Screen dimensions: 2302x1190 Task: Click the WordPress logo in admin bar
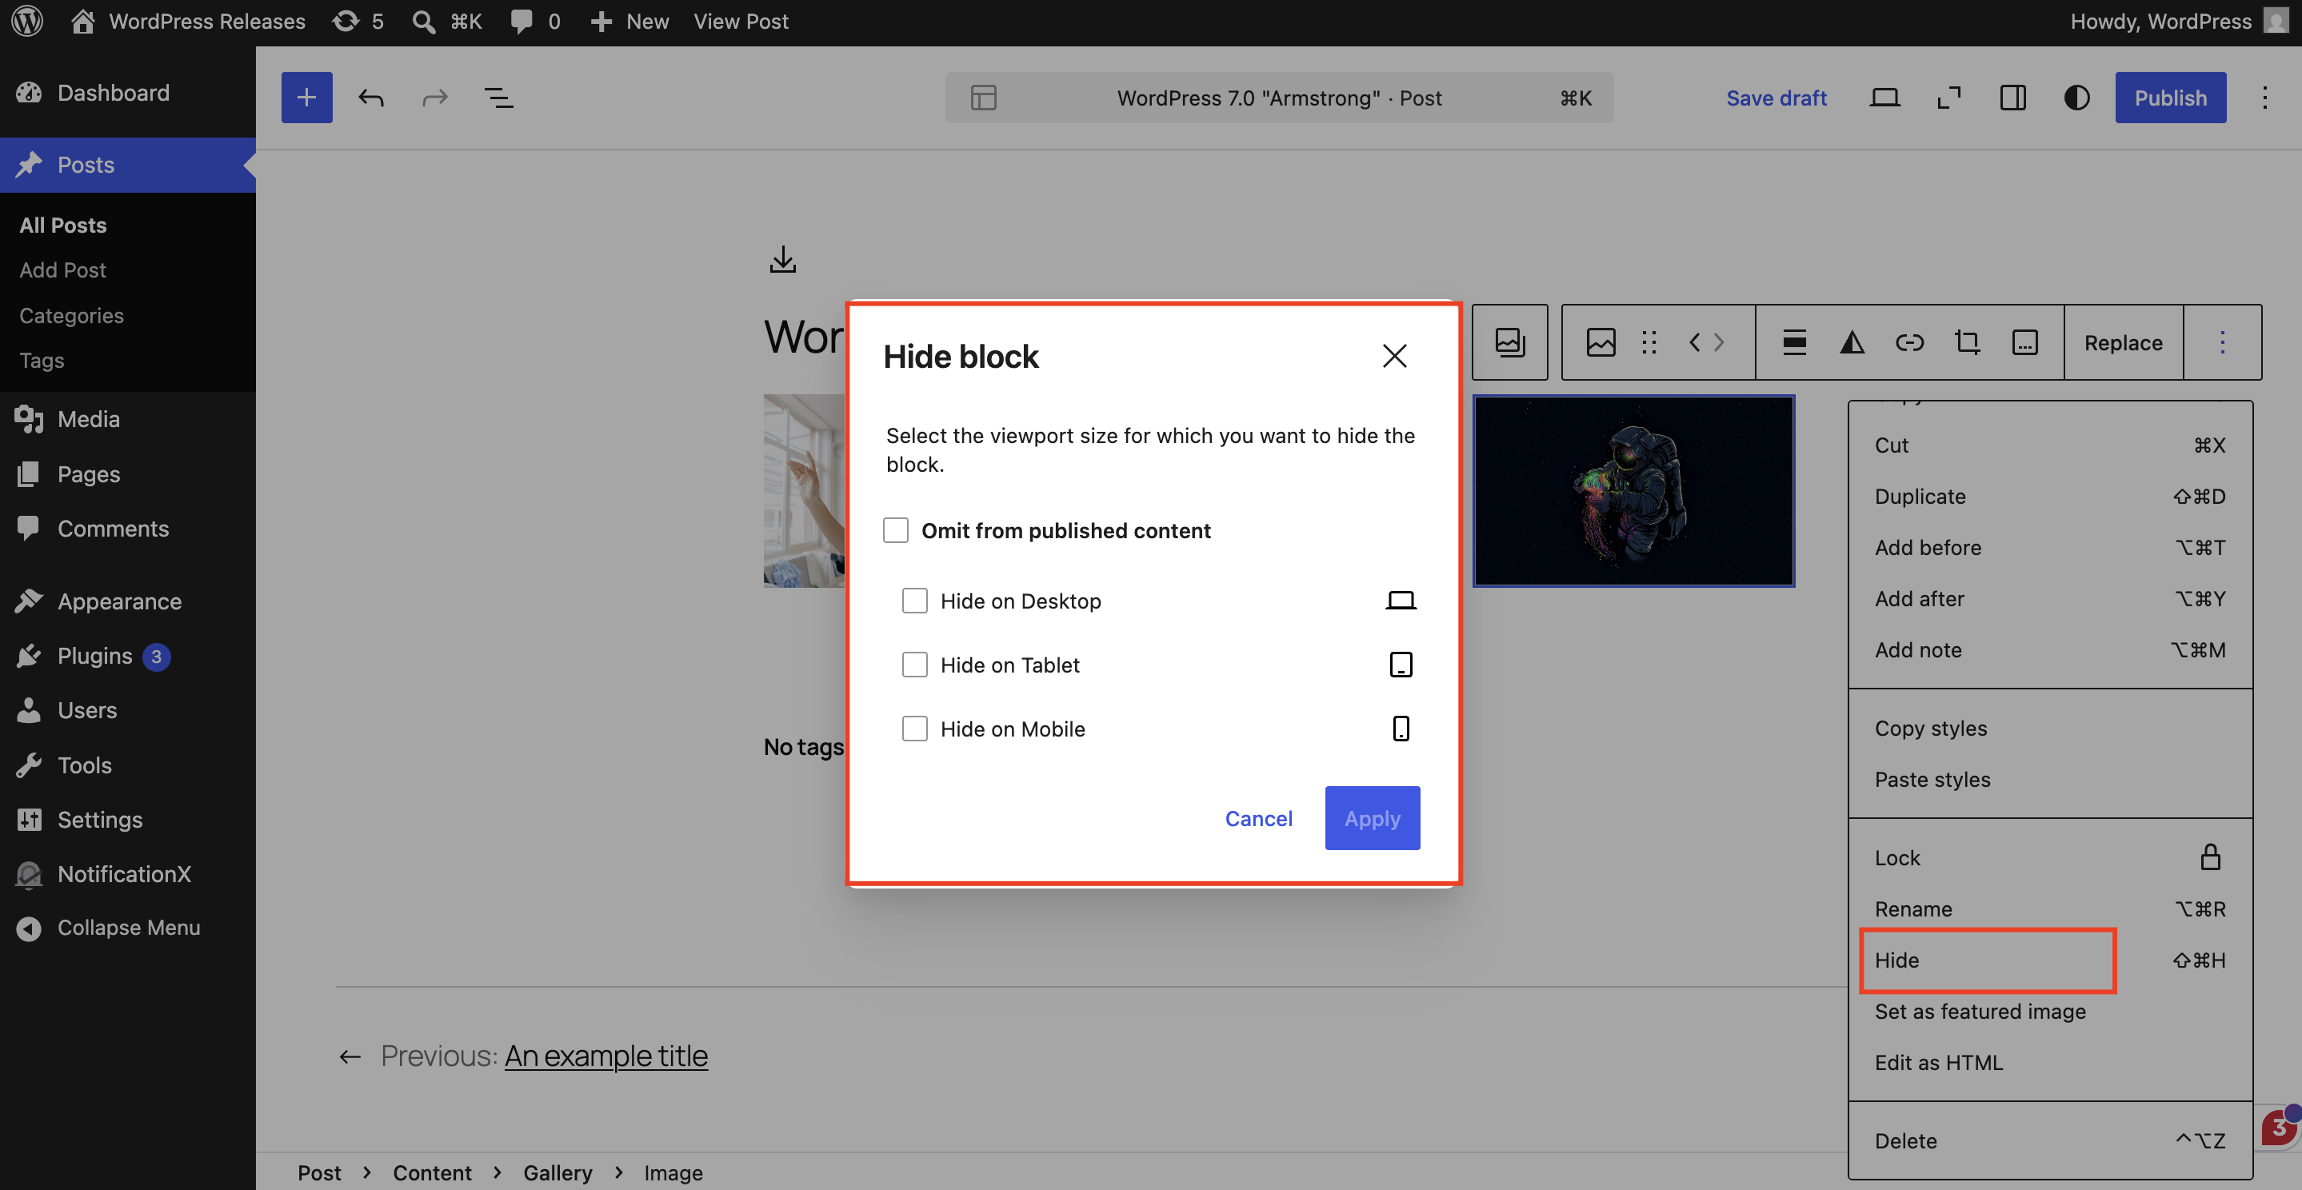(x=28, y=22)
